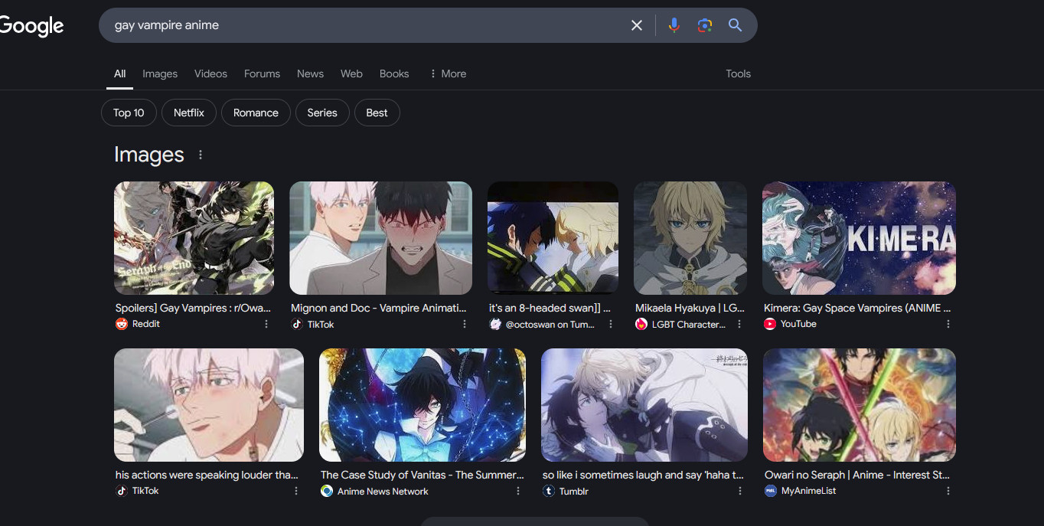Click 'Spoilers] Gay Vampires : r/Owa...' title
The image size is (1044, 526).
(x=193, y=308)
